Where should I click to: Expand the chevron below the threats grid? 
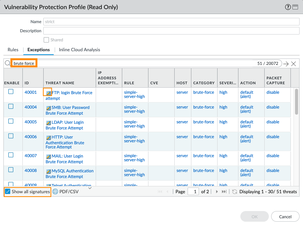[90, 188]
